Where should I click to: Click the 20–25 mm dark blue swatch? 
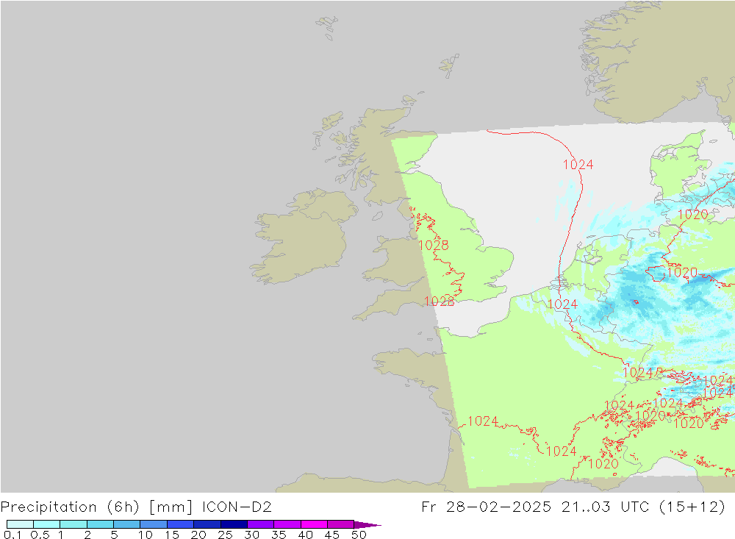coord(207,524)
